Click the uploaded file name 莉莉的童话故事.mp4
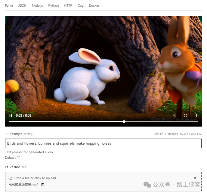The height and width of the screenshot is (193, 207). [24, 184]
